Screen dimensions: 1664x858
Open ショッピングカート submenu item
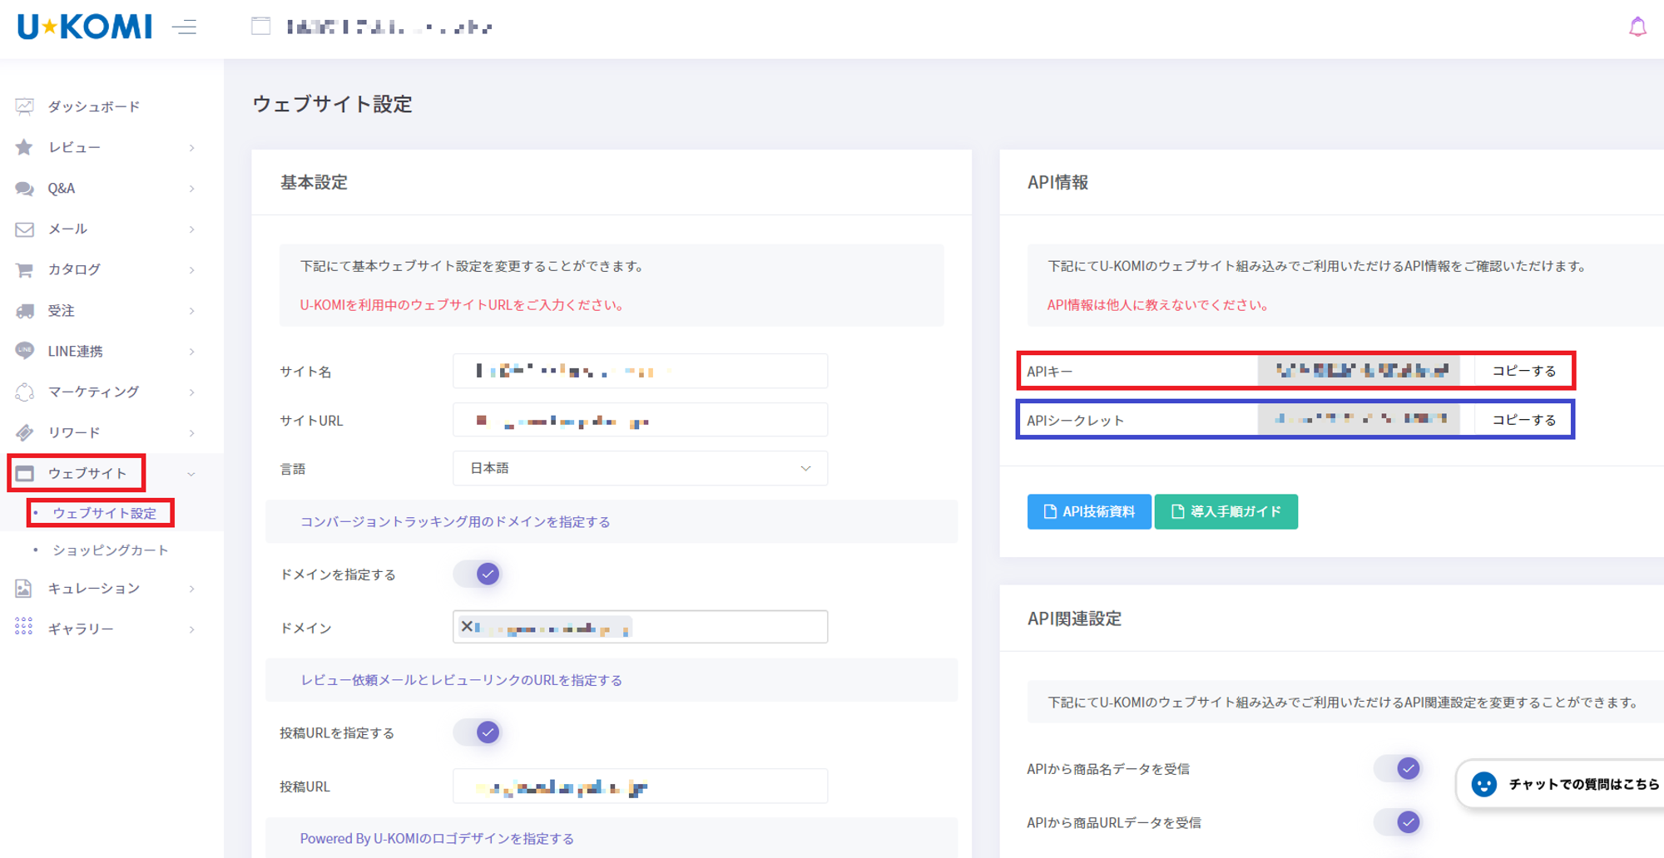point(110,550)
